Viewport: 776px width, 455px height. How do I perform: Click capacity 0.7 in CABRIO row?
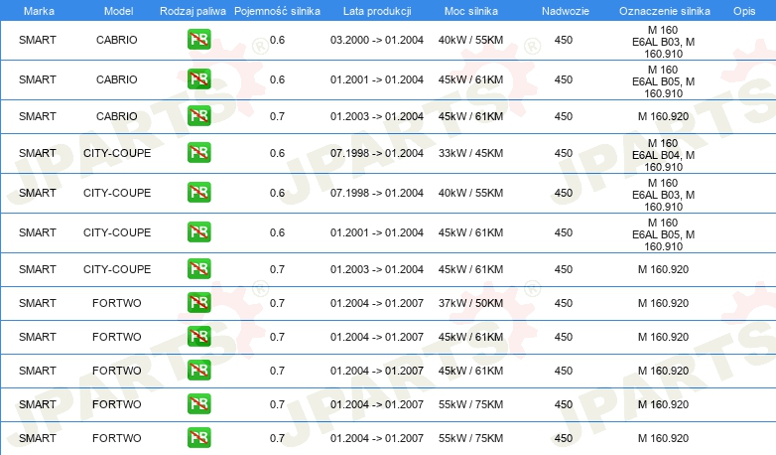point(277,116)
